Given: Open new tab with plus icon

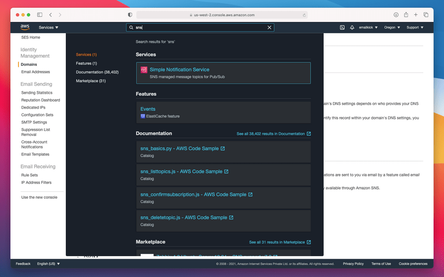Looking at the screenshot, I should point(416,15).
